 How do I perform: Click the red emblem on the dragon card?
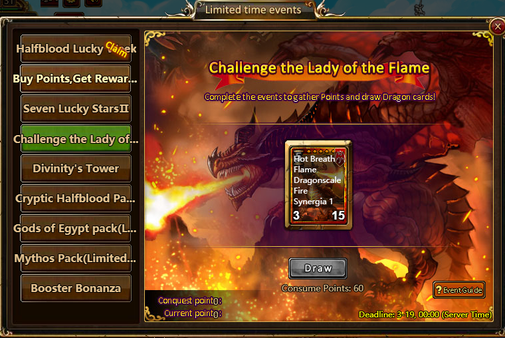[x=340, y=157]
